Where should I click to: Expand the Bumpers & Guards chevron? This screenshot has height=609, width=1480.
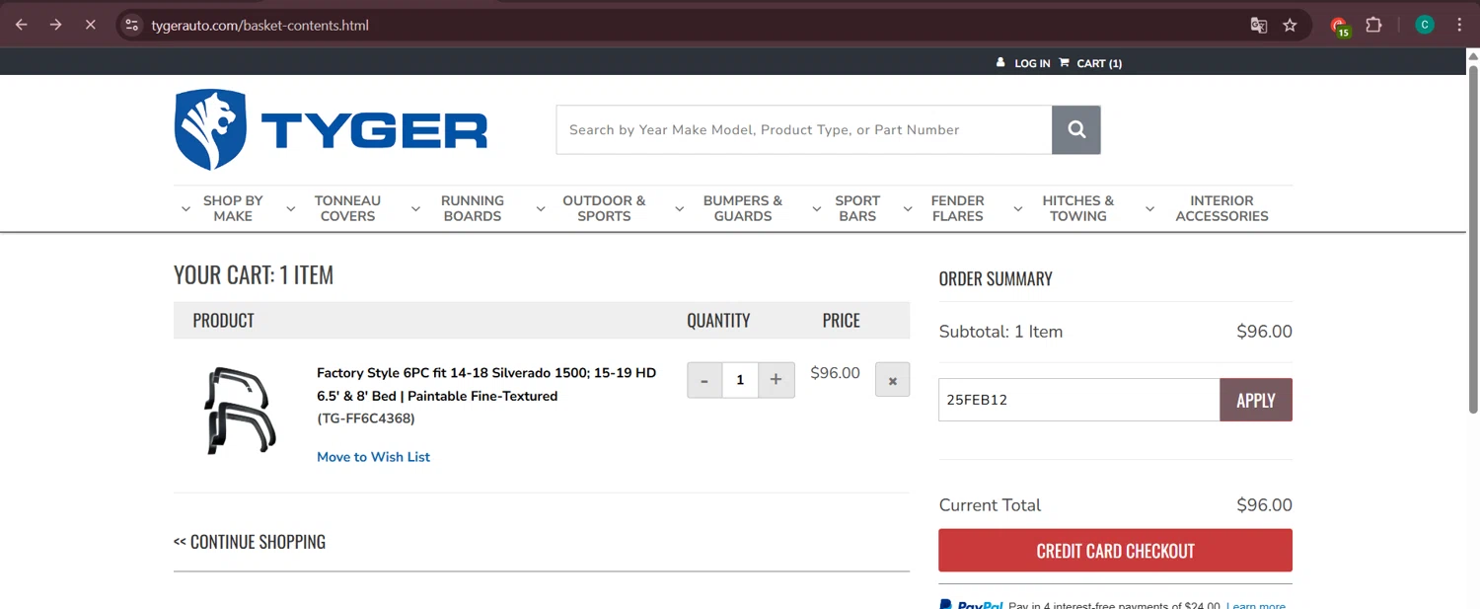[679, 209]
